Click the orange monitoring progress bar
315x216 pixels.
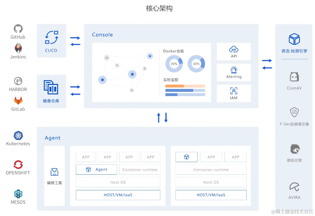pyautogui.click(x=185, y=86)
